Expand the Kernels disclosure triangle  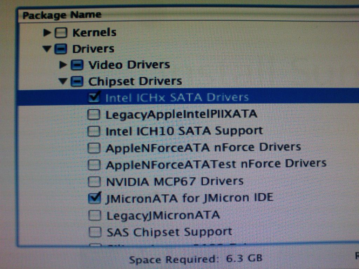click(x=47, y=33)
